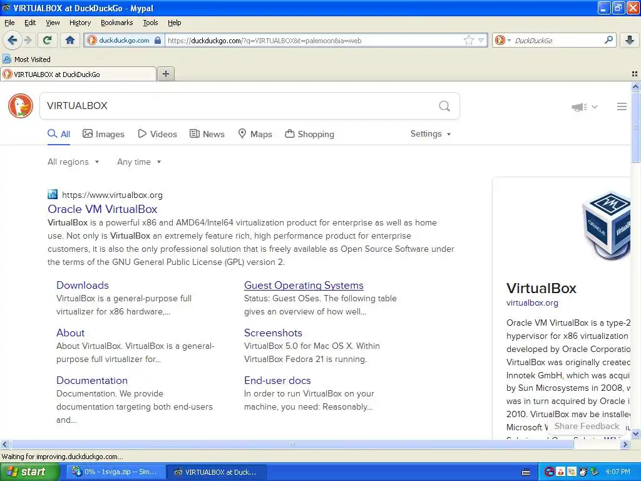This screenshot has width=641, height=481.
Task: Open virtualbox.org link in info panel
Action: click(x=532, y=303)
